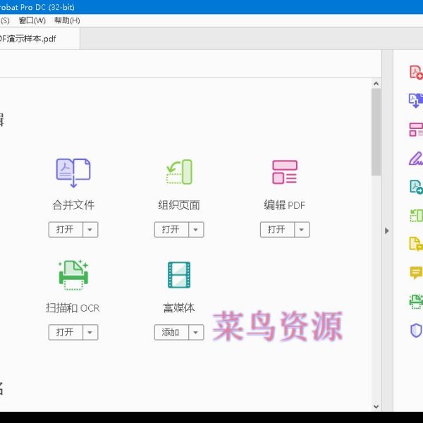Screen dimensions: 423x423
Task: Expand dropdown arrow beside 组织页面 打开
Action: pos(196,230)
